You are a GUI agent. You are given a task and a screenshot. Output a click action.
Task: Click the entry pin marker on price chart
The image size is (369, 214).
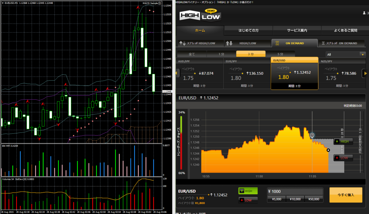[x=312, y=135]
